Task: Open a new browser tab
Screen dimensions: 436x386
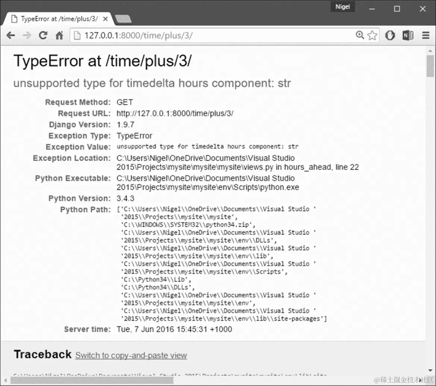Action: 123,19
